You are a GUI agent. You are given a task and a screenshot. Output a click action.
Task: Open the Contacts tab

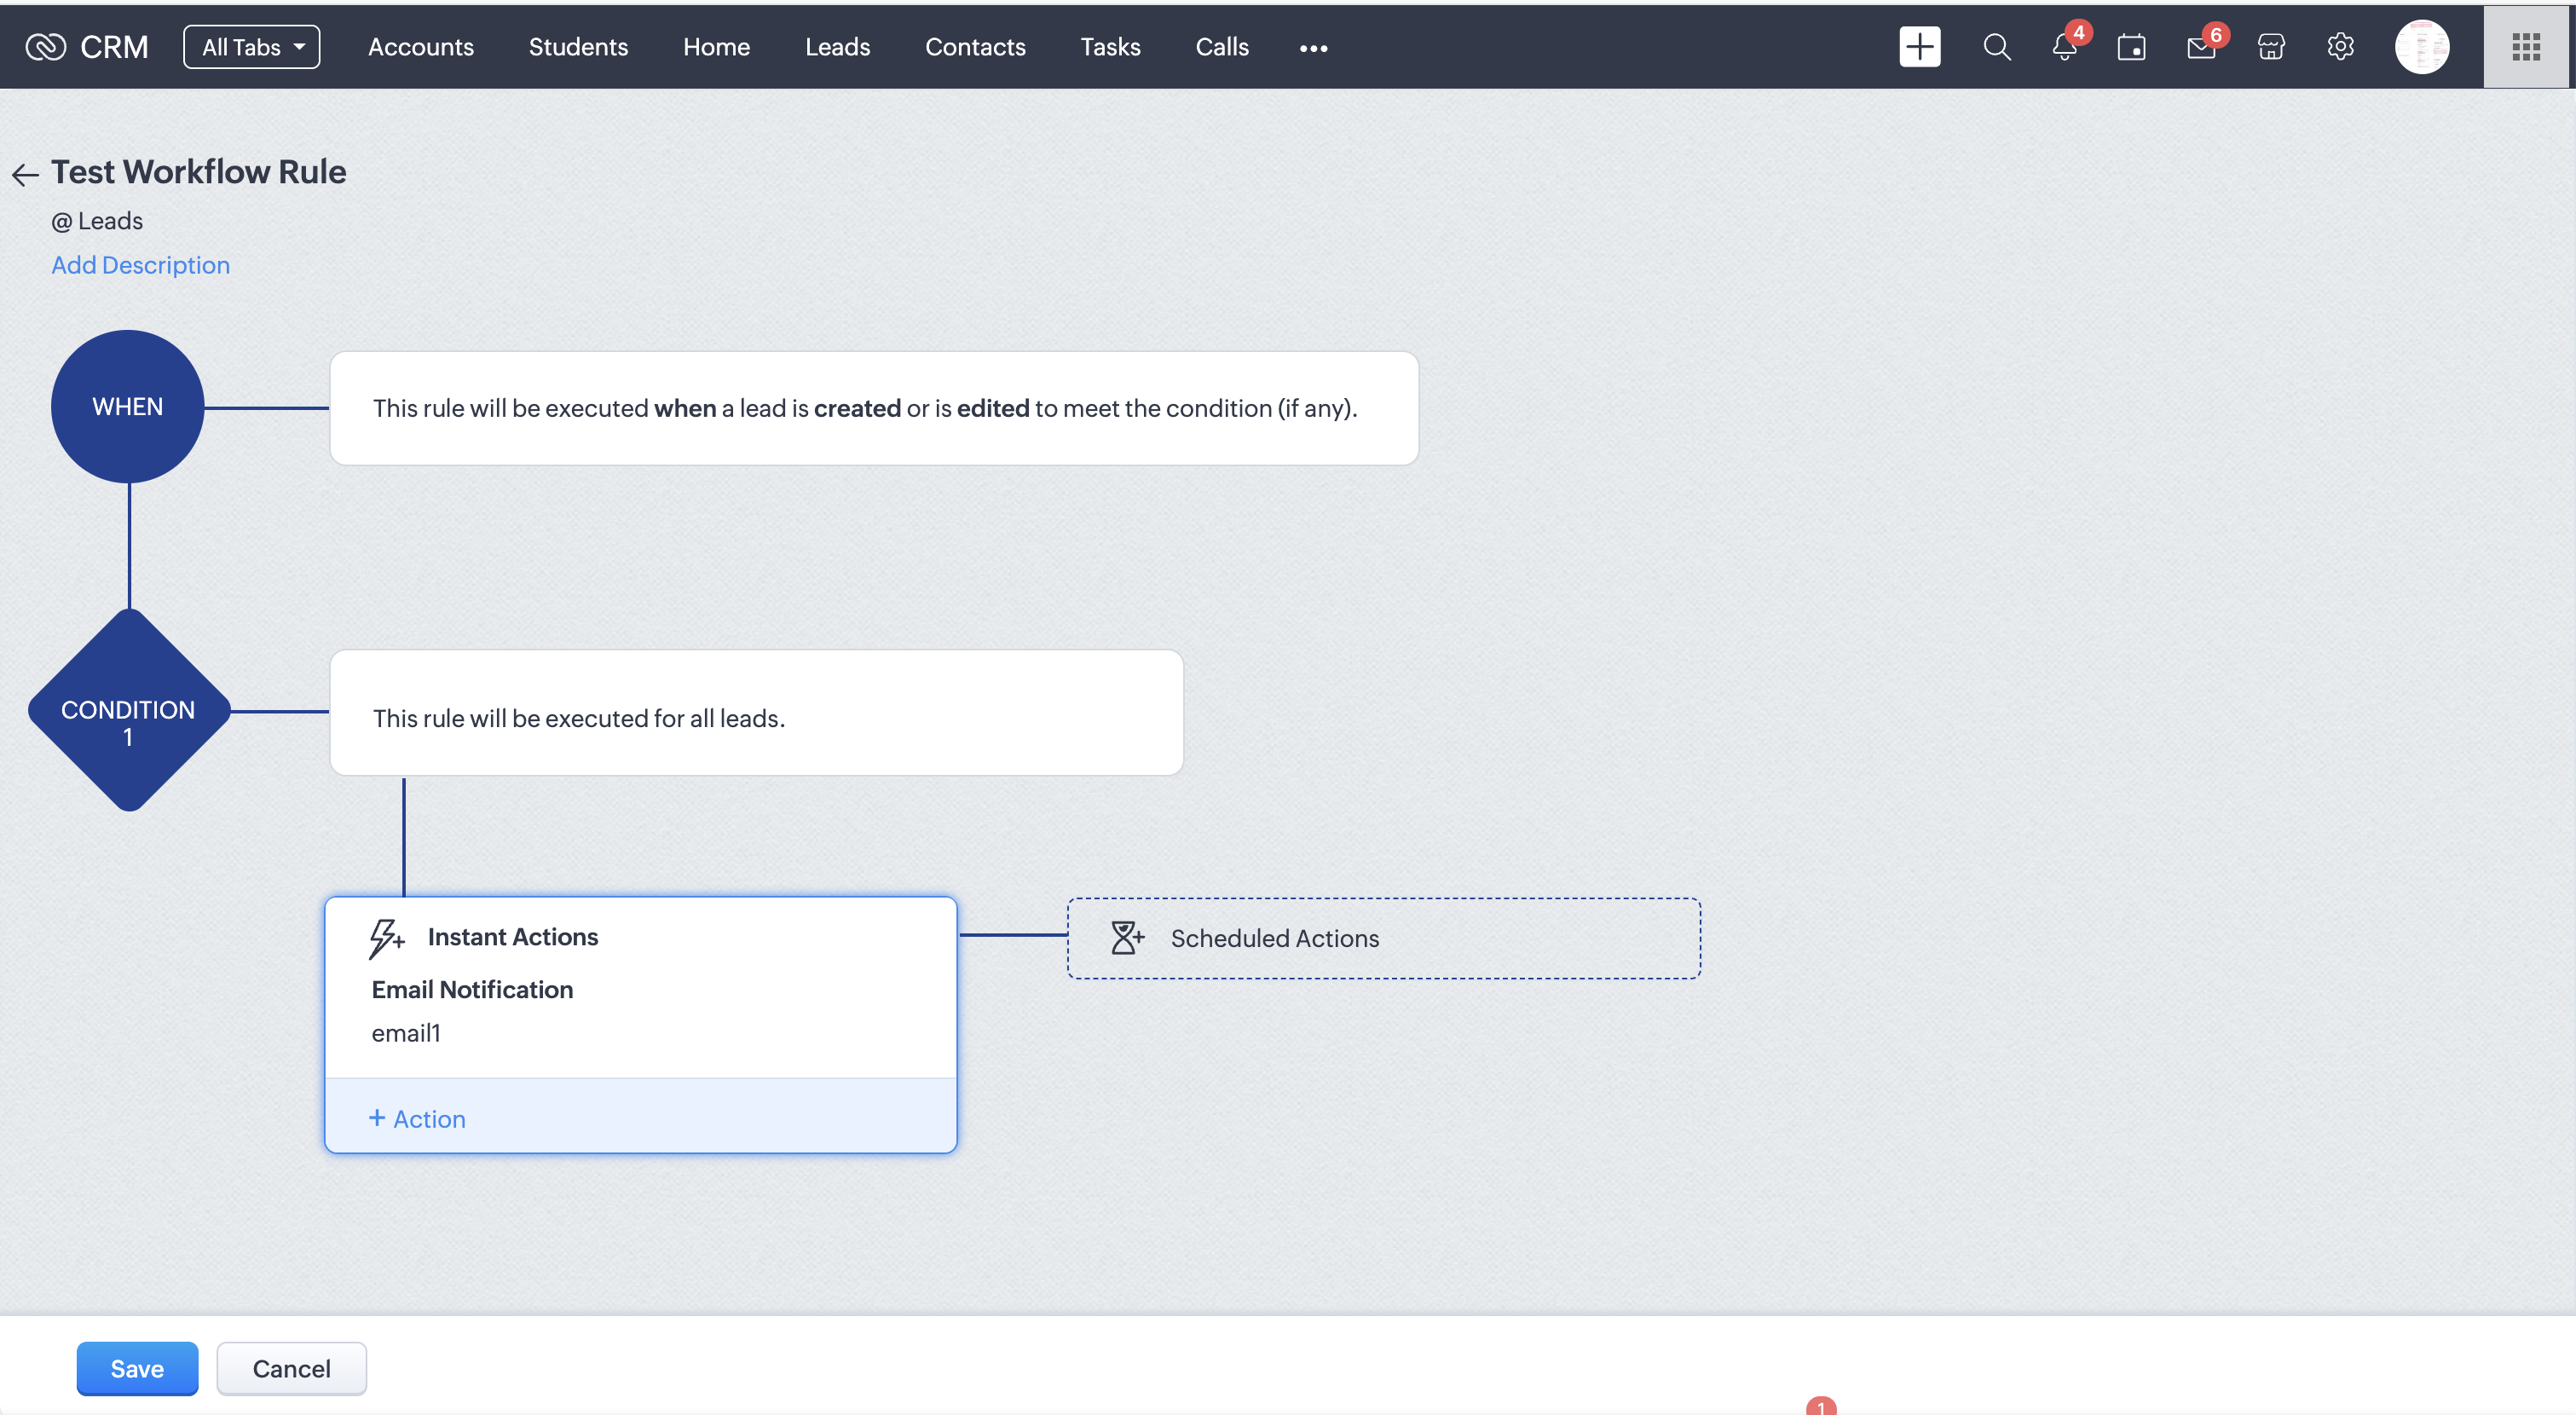tap(975, 47)
